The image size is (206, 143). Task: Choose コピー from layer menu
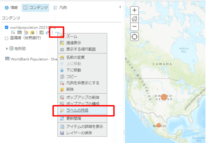pyautogui.click(x=82, y=77)
